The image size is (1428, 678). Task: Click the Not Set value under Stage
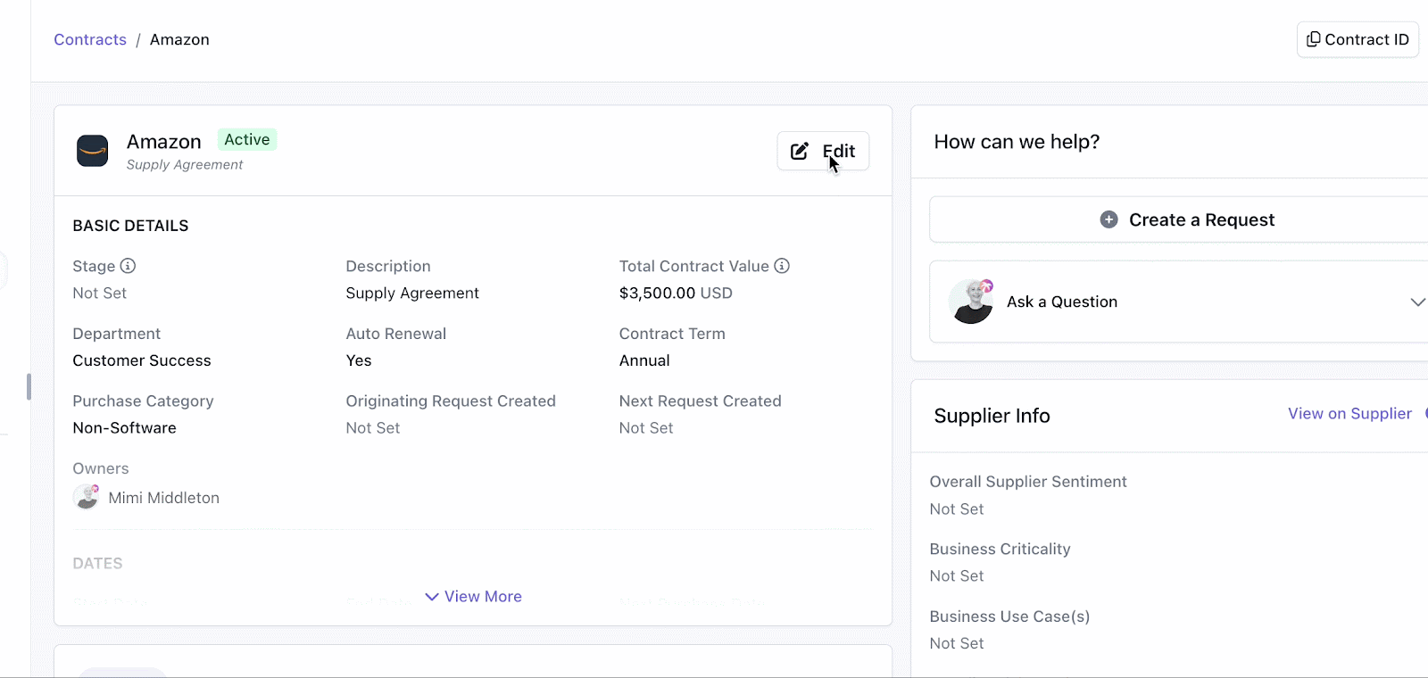click(x=100, y=293)
